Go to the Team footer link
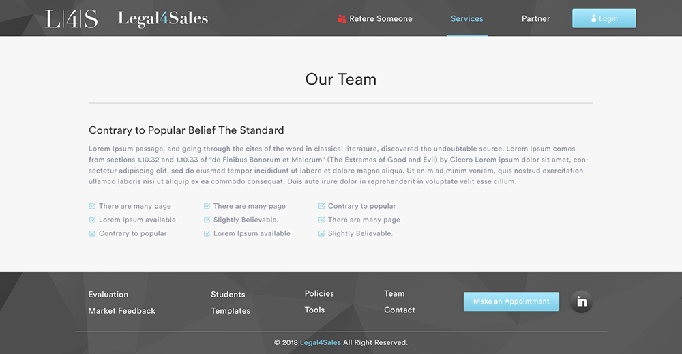 point(394,294)
